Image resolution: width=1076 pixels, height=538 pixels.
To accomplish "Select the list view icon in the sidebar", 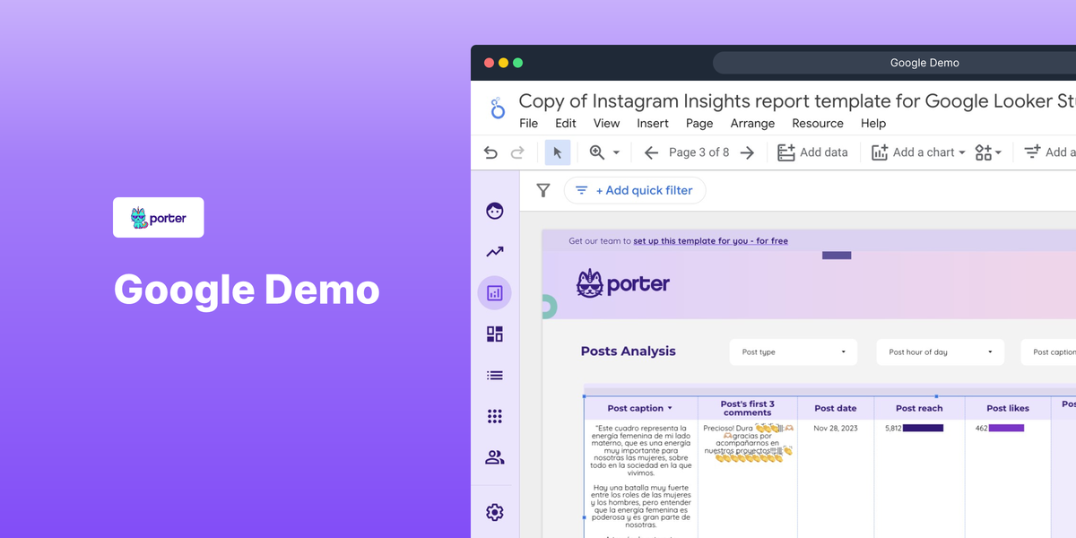I will click(x=494, y=375).
